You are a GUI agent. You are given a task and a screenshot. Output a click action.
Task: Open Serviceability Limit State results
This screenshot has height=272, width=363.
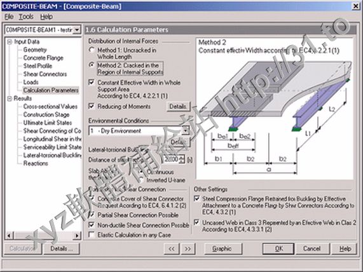pyautogui.click(x=52, y=147)
